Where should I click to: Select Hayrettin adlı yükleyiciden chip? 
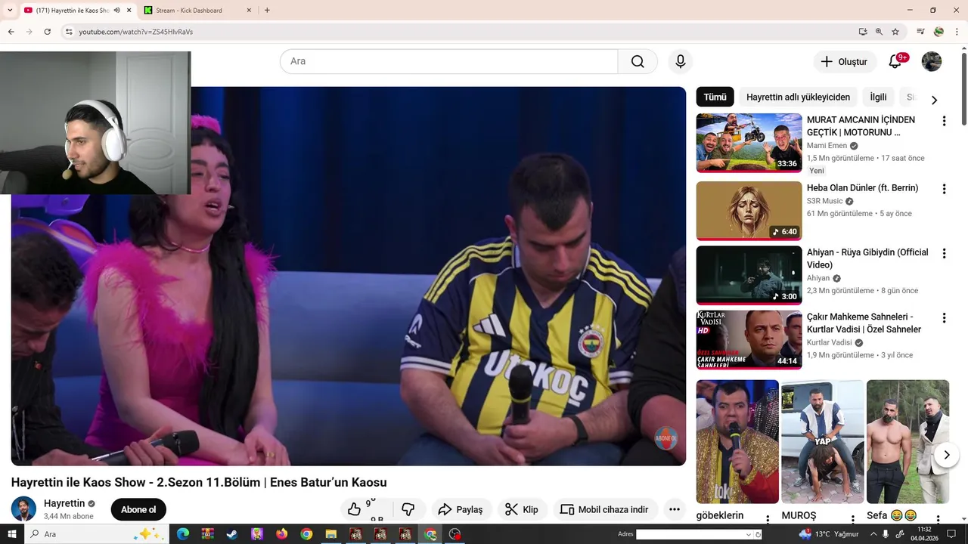click(x=798, y=97)
